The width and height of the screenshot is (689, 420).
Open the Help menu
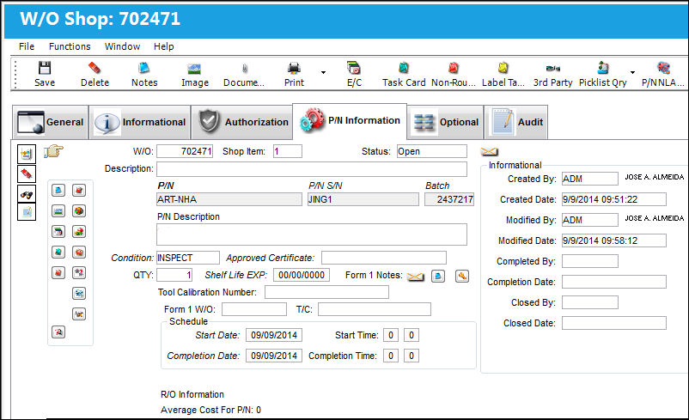pyautogui.click(x=163, y=46)
